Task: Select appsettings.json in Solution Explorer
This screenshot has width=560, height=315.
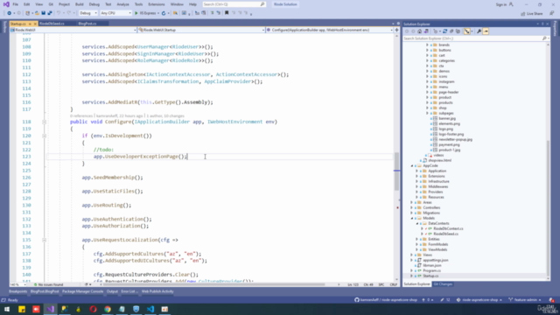Action: click(436, 261)
